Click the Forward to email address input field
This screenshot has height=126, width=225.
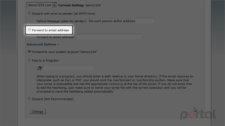tap(109, 37)
